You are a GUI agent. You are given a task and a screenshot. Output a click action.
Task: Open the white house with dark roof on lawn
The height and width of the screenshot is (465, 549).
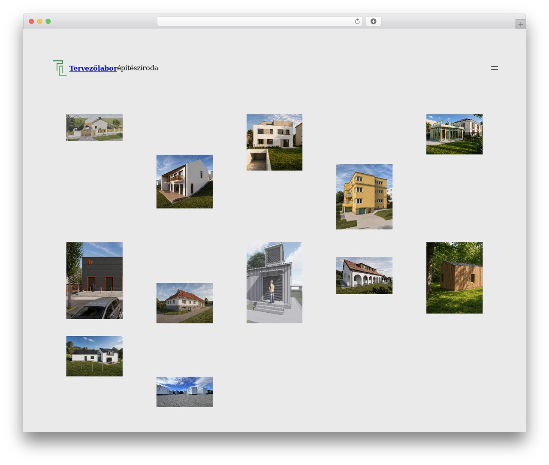tap(94, 356)
